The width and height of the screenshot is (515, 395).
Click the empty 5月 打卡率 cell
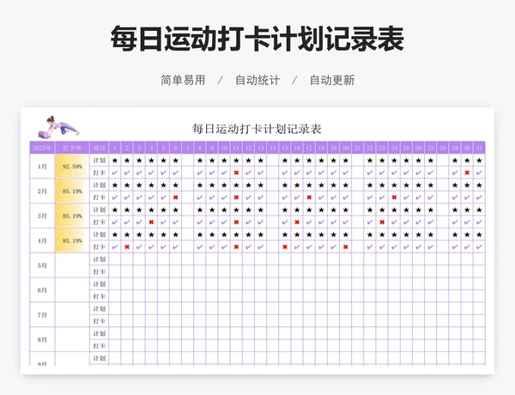click(72, 265)
